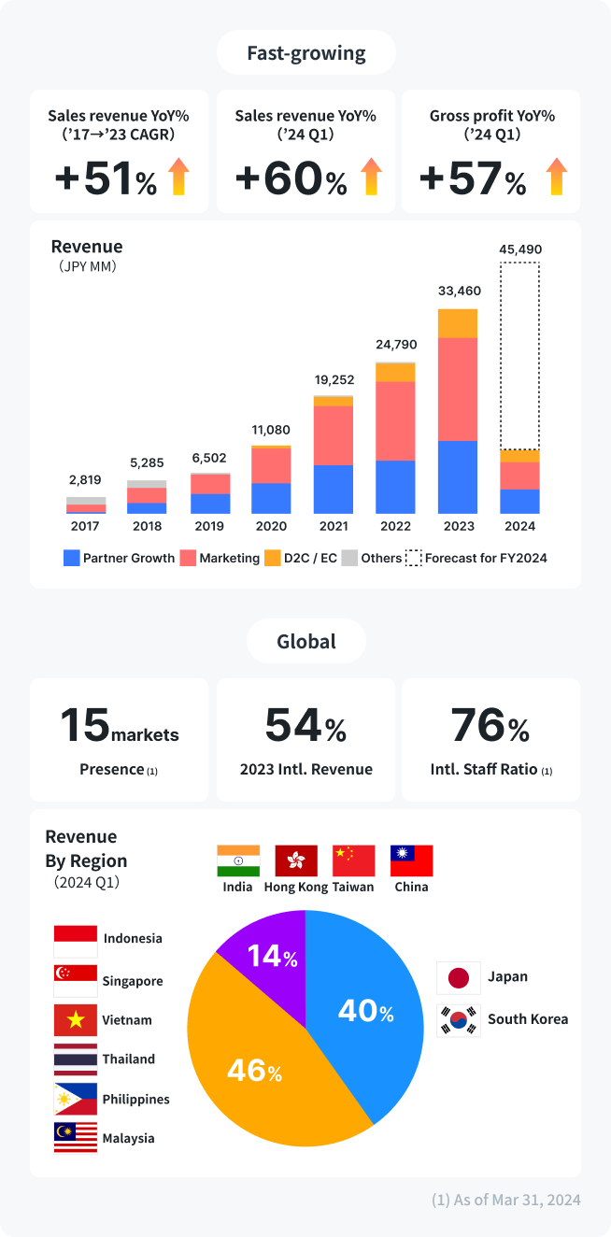This screenshot has width=611, height=1237.
Task: Click the Hong Kong flag icon
Action: point(296,860)
